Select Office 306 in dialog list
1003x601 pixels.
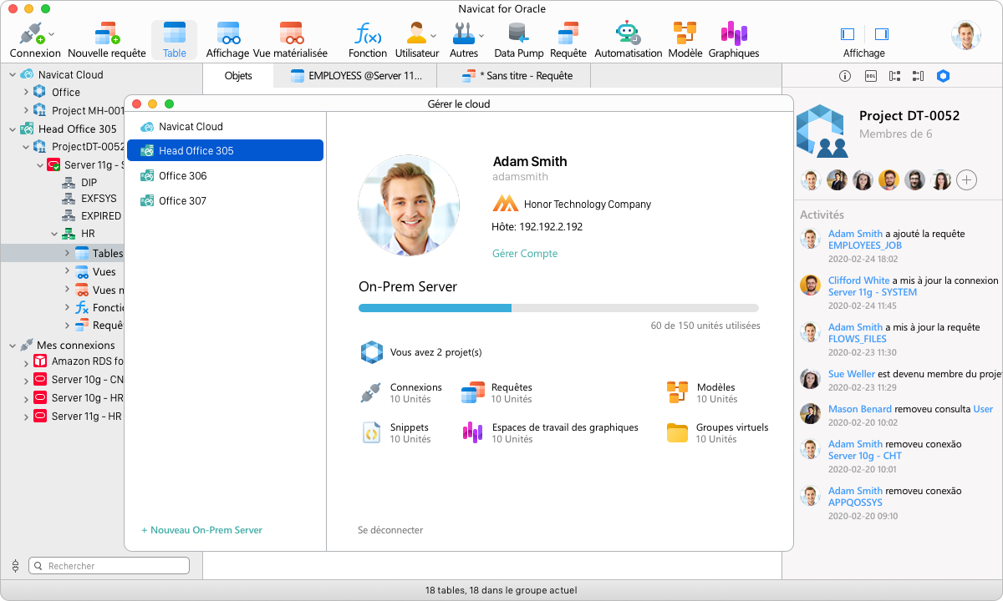pos(224,175)
